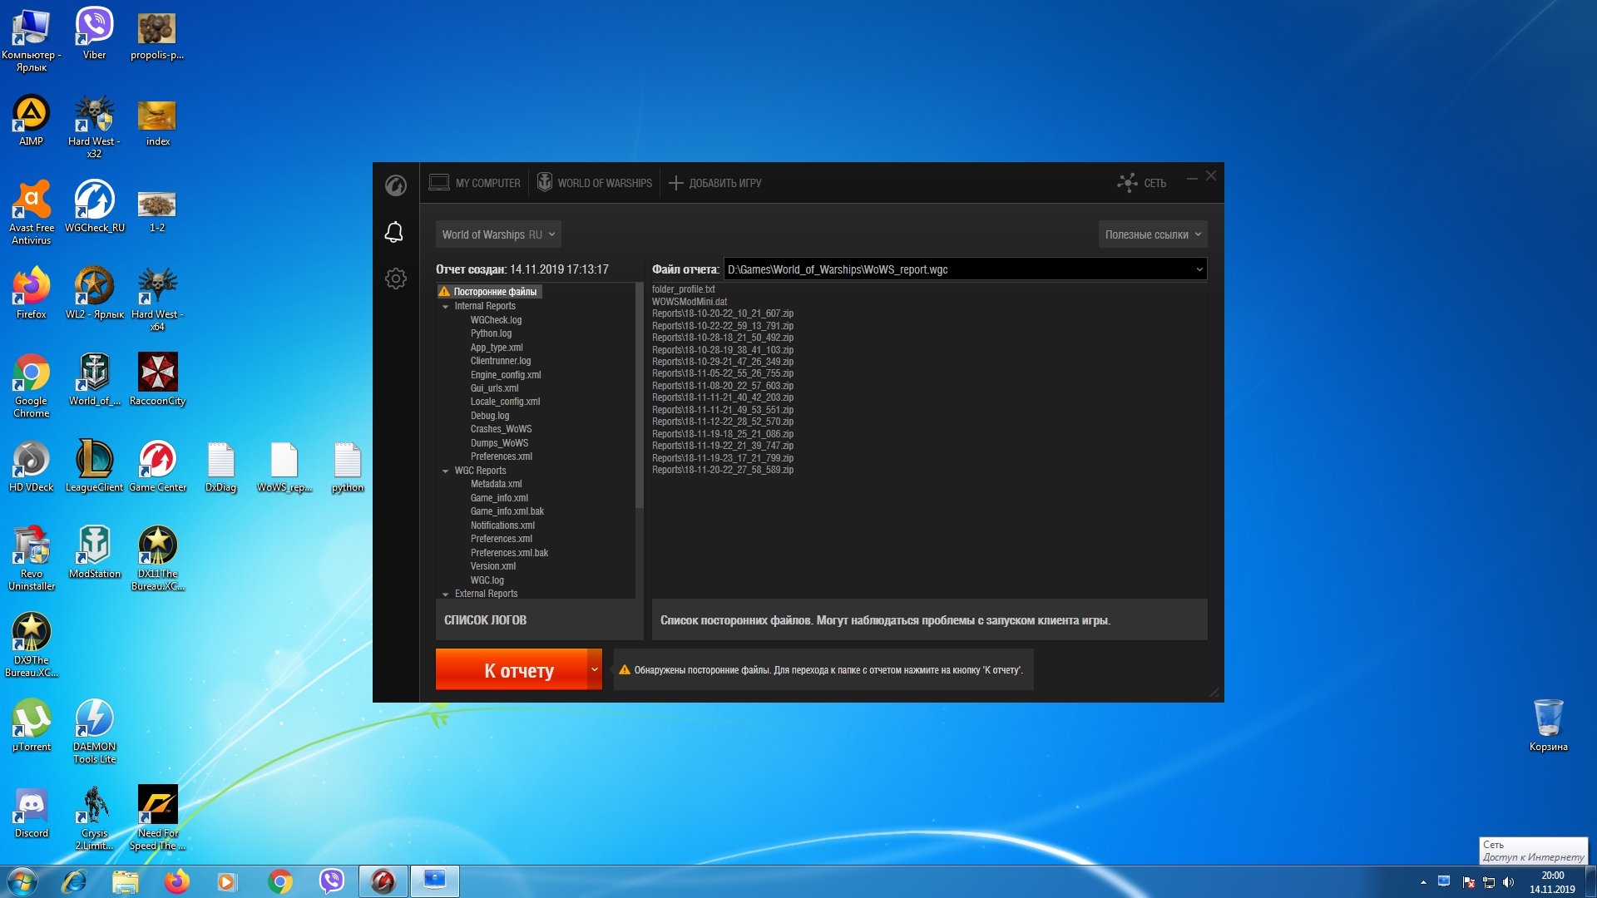The height and width of the screenshot is (898, 1597).
Task: Open the Viber icon in taskbar
Action: [332, 881]
